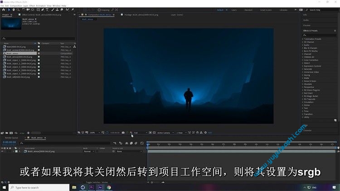Screen dimensions: 340x191
Task: Click the Windows search box on taskbar
Action: coord(39,187)
